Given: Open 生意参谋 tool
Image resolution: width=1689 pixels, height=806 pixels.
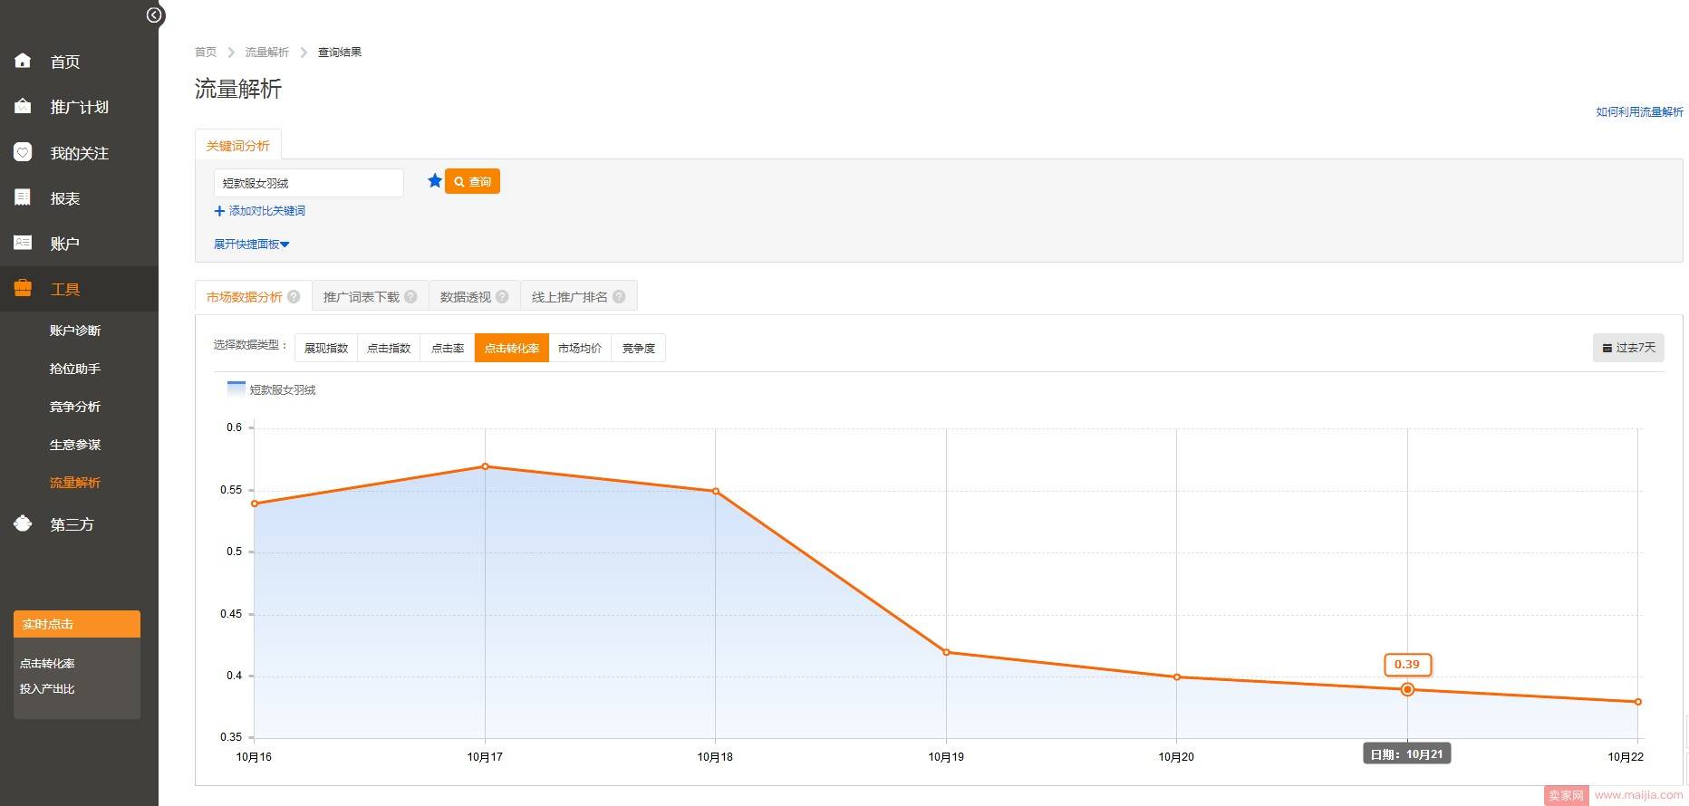Looking at the screenshot, I should coord(75,445).
